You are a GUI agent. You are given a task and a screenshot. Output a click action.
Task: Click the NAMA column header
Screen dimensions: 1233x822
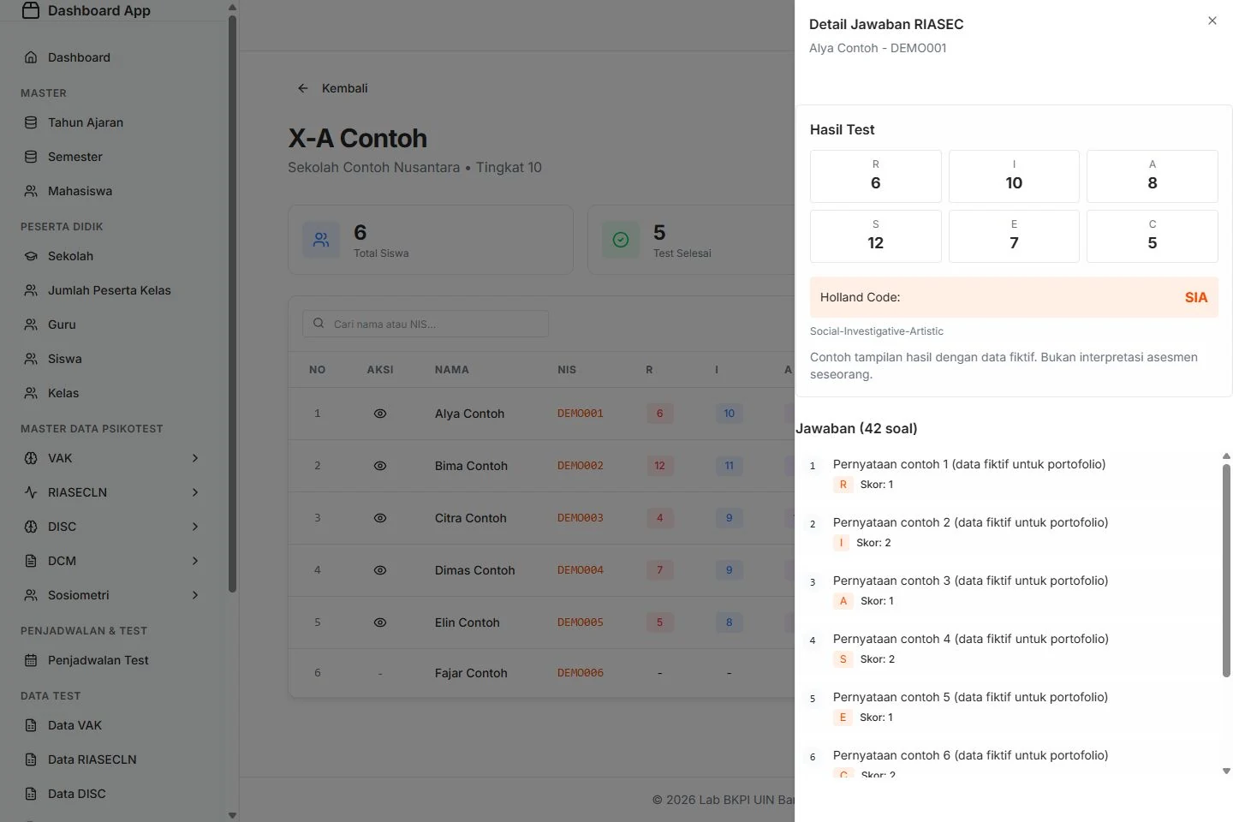[x=452, y=370]
